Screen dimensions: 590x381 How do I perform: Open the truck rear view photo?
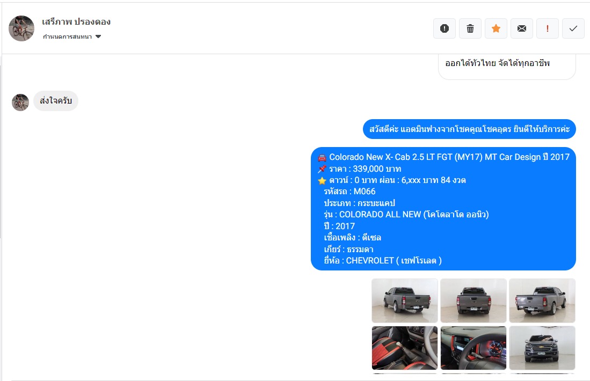click(x=474, y=301)
